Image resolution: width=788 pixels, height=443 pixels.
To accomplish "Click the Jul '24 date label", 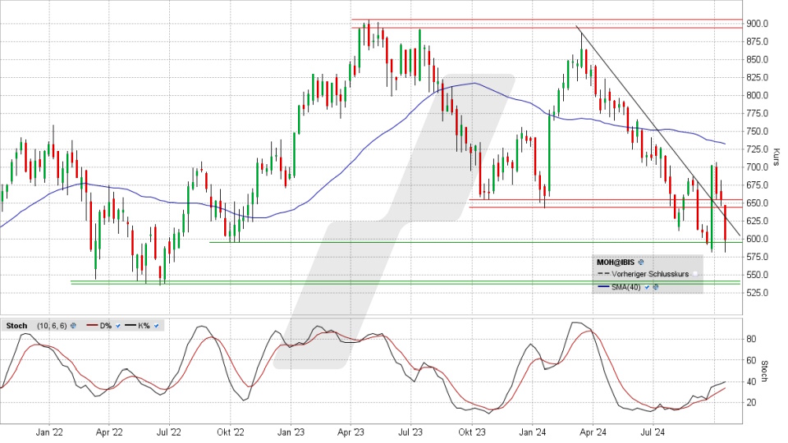I will point(653,432).
